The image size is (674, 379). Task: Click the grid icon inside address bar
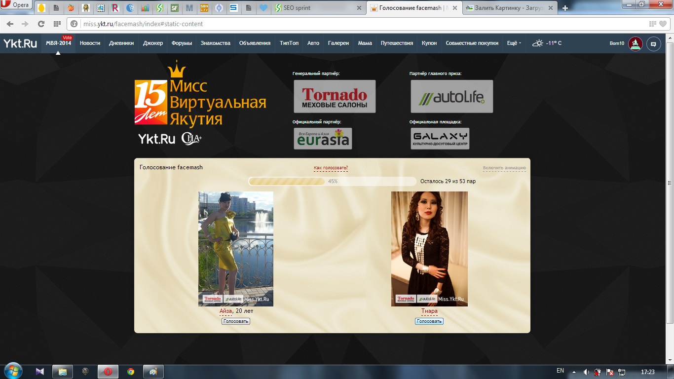653,24
